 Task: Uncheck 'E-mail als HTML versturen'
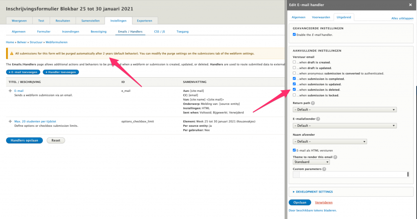pos(294,150)
